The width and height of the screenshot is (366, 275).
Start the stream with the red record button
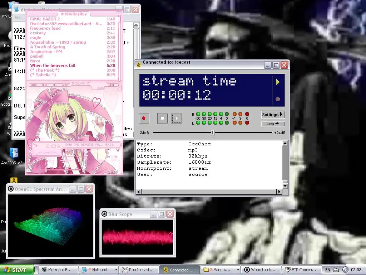pyautogui.click(x=144, y=118)
